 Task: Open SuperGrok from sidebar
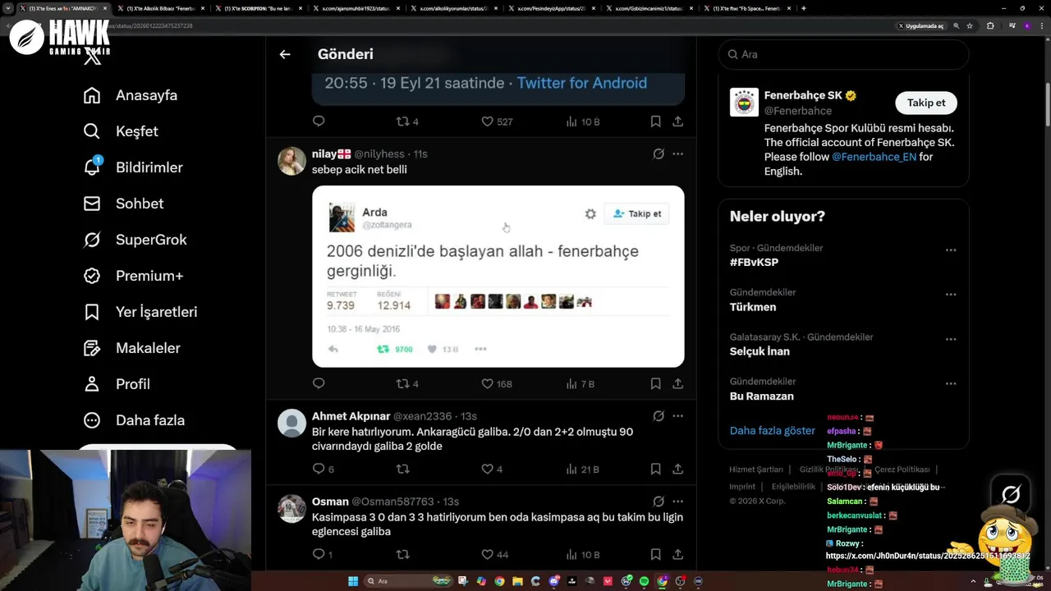pyautogui.click(x=135, y=240)
